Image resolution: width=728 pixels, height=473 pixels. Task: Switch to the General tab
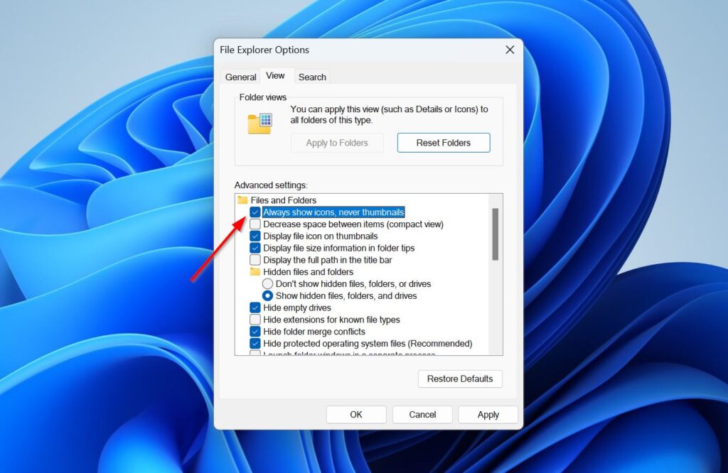coord(240,76)
